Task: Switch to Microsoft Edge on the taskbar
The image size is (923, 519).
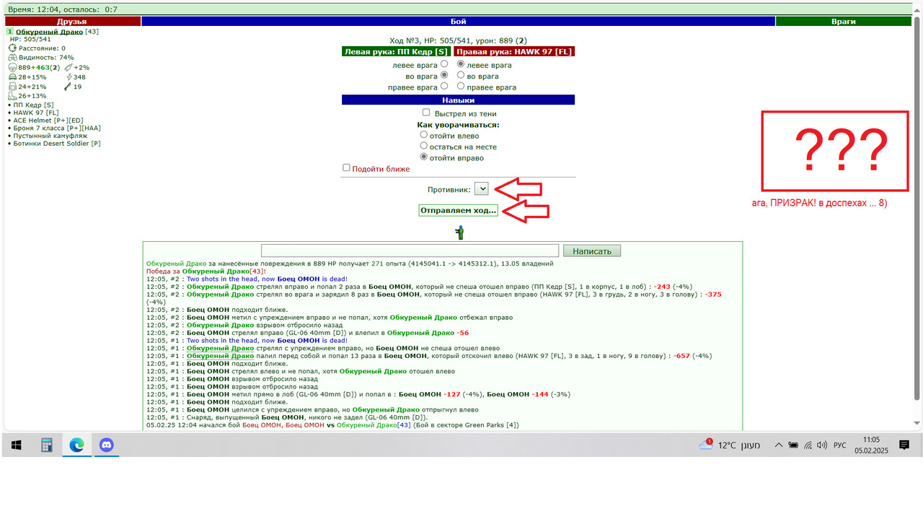Action: (x=77, y=445)
